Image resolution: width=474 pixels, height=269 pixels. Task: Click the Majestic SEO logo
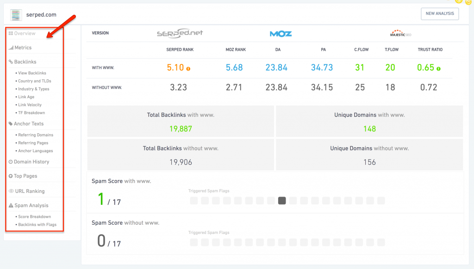(x=400, y=33)
